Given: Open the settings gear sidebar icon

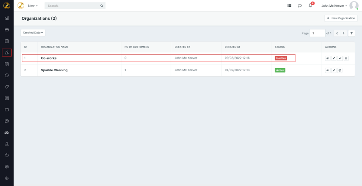Looking at the screenshot, I should click(x=7, y=178).
